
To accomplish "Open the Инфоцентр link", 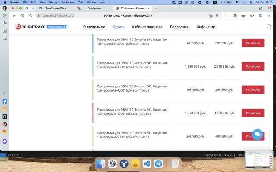I will tap(206, 27).
